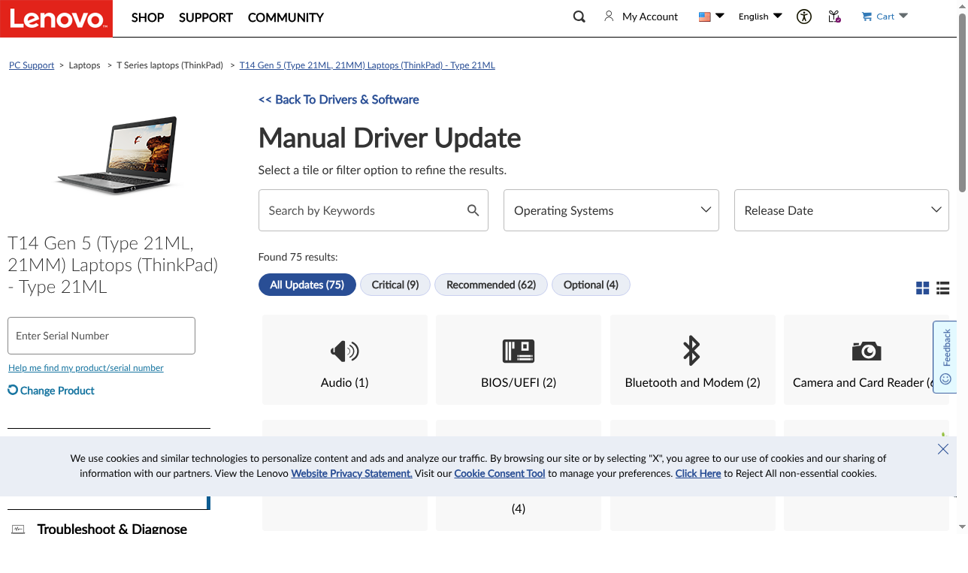Open the SUPPORT menu

[206, 17]
